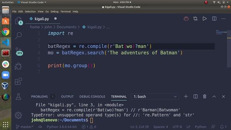Image resolution: width=231 pixels, height=130 pixels.
Task: Create a new terminal with the plus icon
Action: pyautogui.click(x=186, y=96)
